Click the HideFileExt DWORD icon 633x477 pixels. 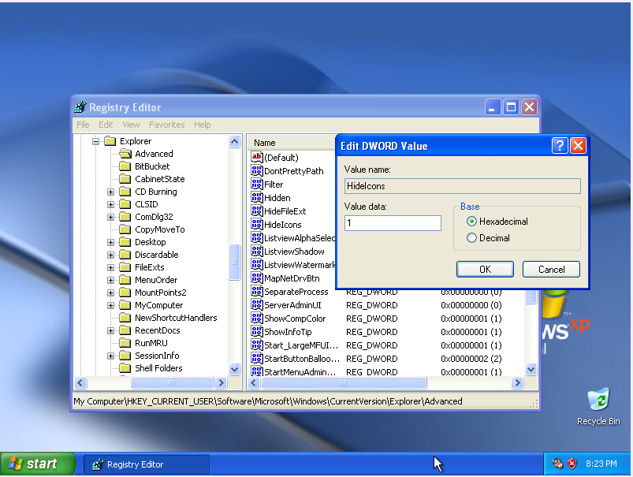click(257, 211)
